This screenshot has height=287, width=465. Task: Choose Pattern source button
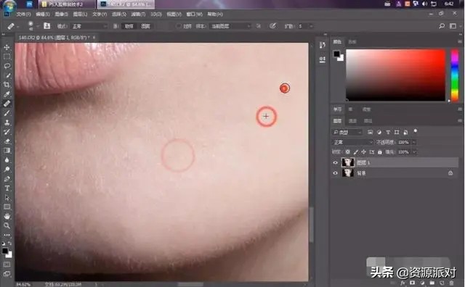(x=145, y=26)
